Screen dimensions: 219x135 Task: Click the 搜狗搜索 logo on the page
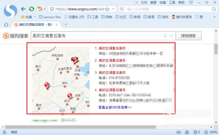[x=16, y=36]
